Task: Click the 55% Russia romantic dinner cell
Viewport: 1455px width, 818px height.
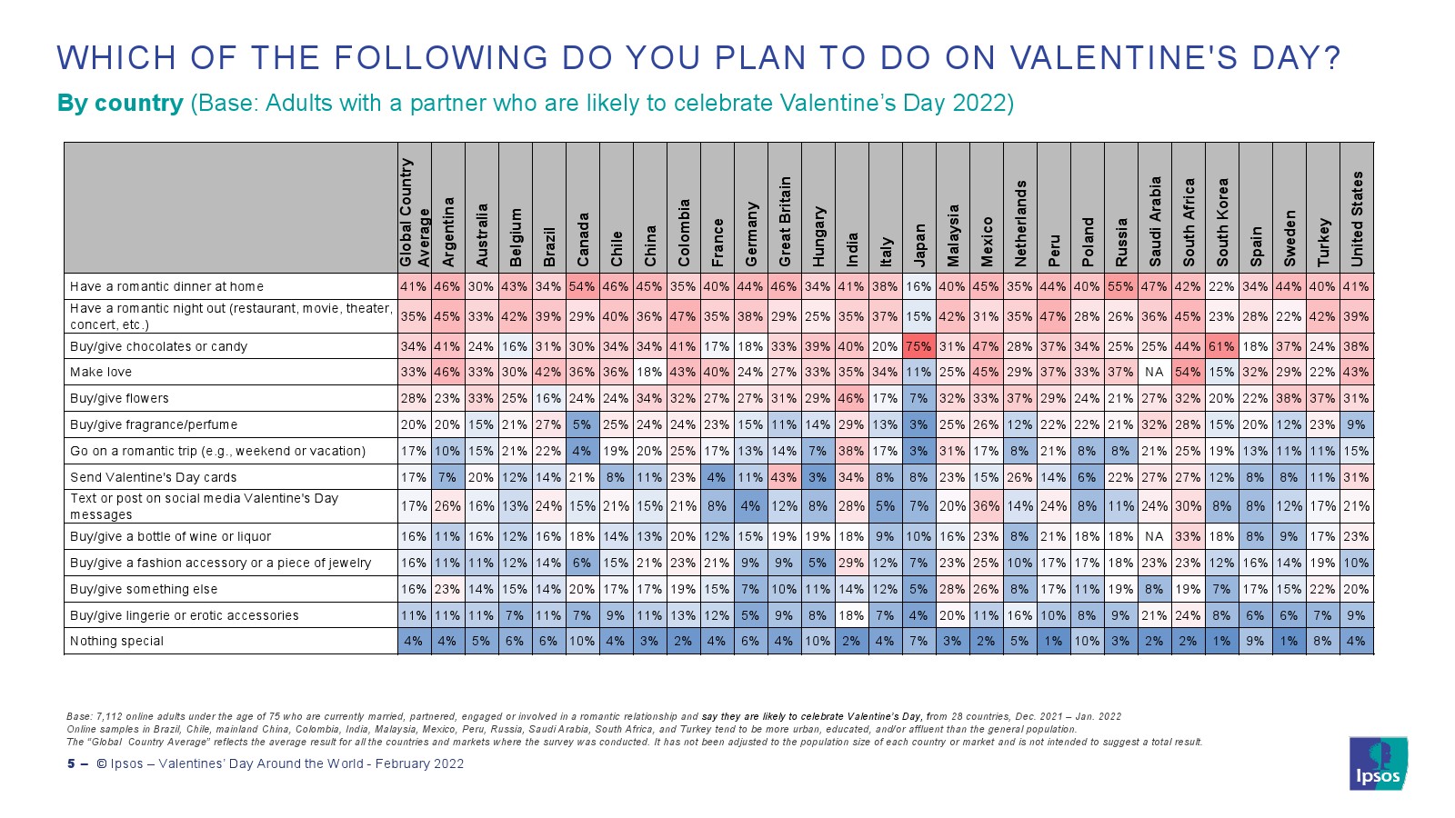Action: click(1121, 286)
